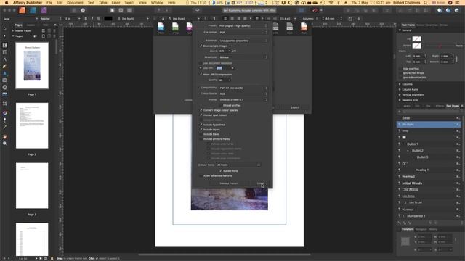Screen dimensions: 465x261
Task: Select the Pen tool in the toolbox
Action: 5,66
